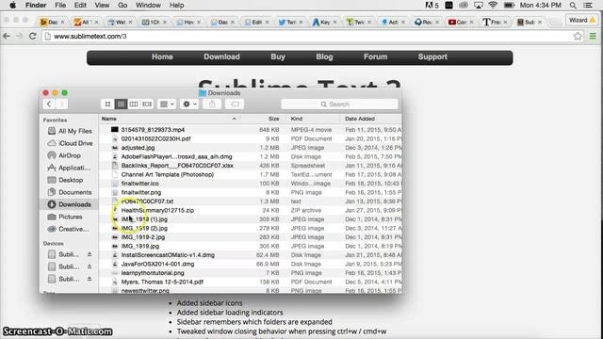Open the item arrangement dropdown in Finder
Image resolution: width=603 pixels, height=339 pixels.
tap(167, 105)
